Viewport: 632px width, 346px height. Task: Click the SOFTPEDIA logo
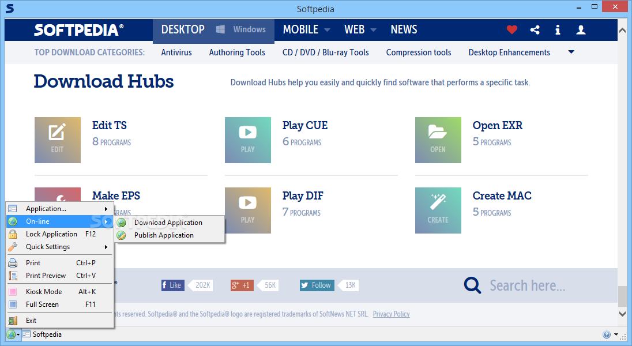(79, 30)
